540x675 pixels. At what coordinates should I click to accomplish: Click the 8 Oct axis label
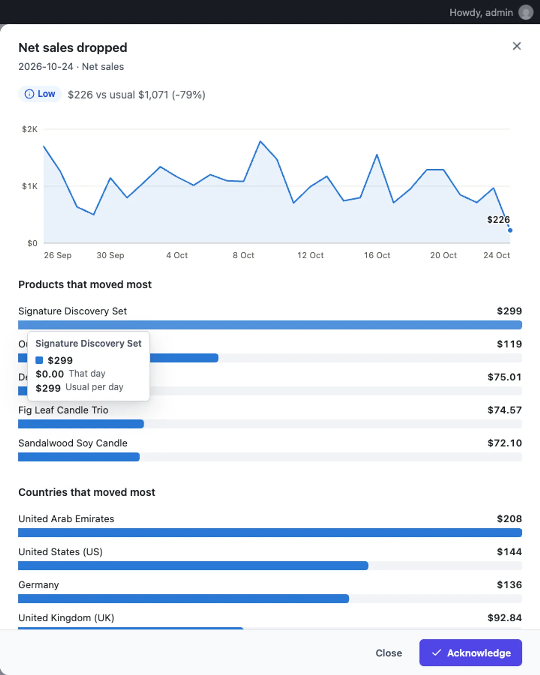tap(243, 255)
